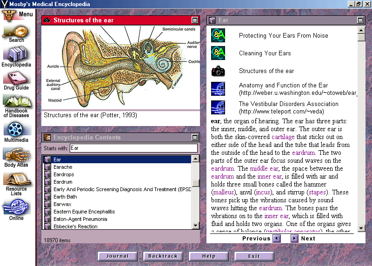Click the ear anatomy illustration
The height and width of the screenshot is (266, 372).
coord(121,67)
